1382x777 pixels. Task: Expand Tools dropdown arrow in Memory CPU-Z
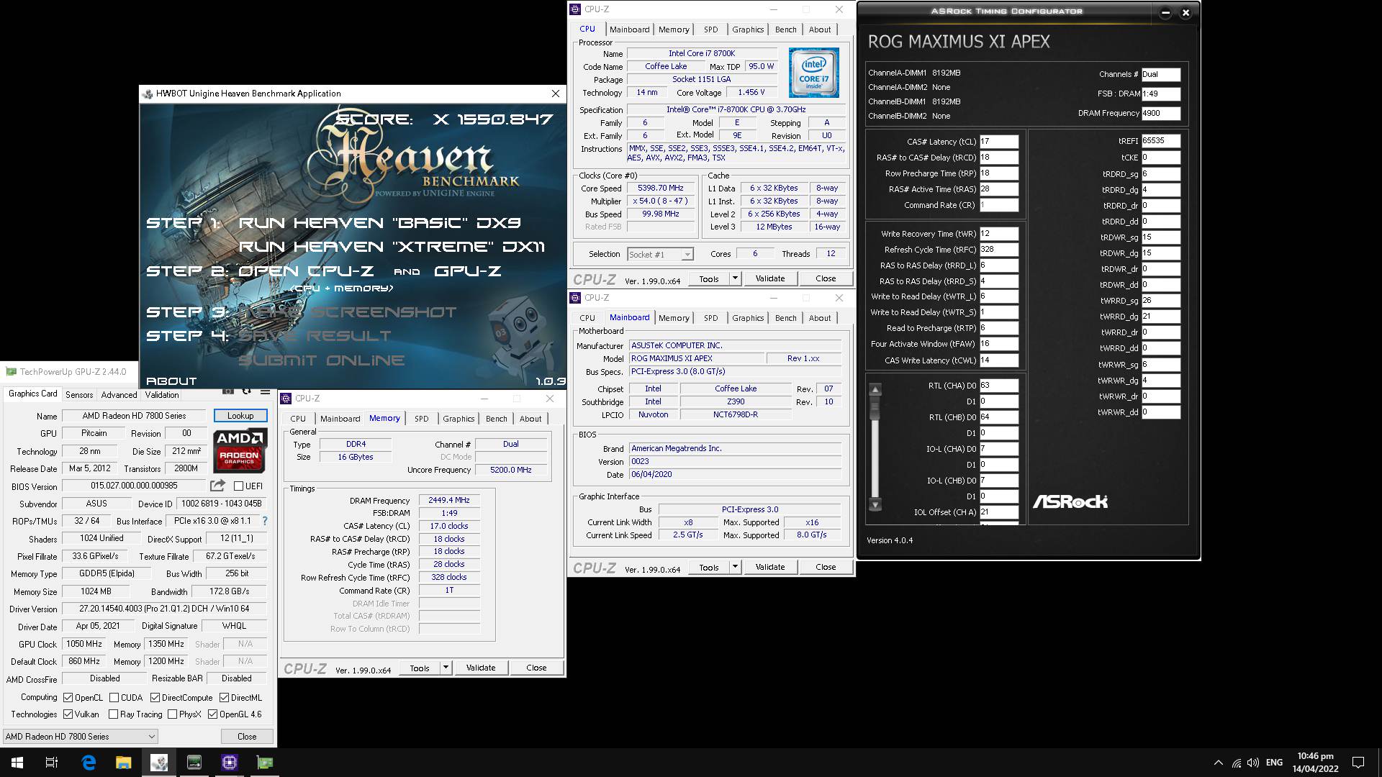coord(446,668)
